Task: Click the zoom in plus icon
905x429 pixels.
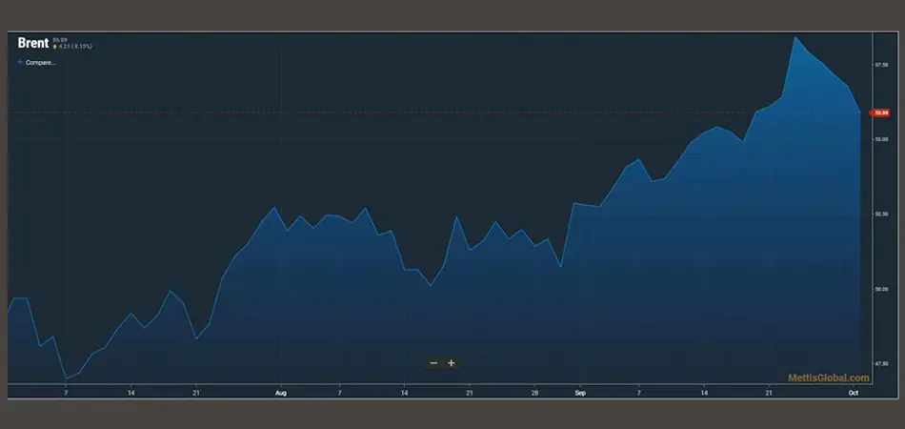Action: 452,363
